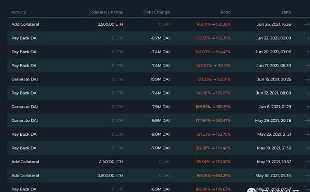Select ratio 185.86% → 169.35% cell

coord(213,107)
